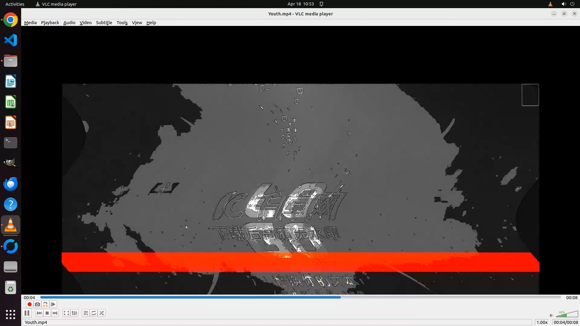Expand the Tools menu
The image size is (580, 326).
point(122,23)
